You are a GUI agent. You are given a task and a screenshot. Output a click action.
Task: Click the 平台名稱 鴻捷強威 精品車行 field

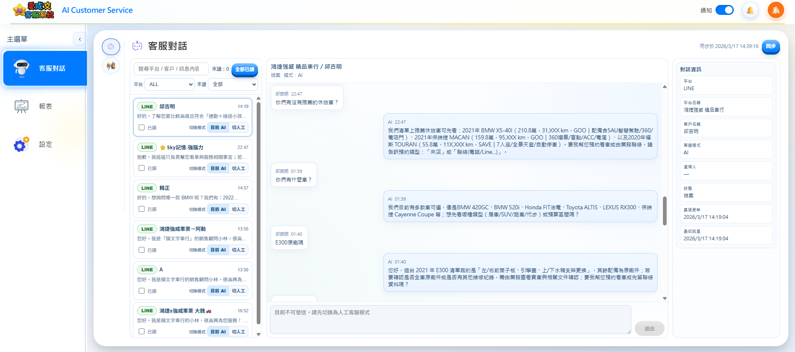(x=726, y=107)
